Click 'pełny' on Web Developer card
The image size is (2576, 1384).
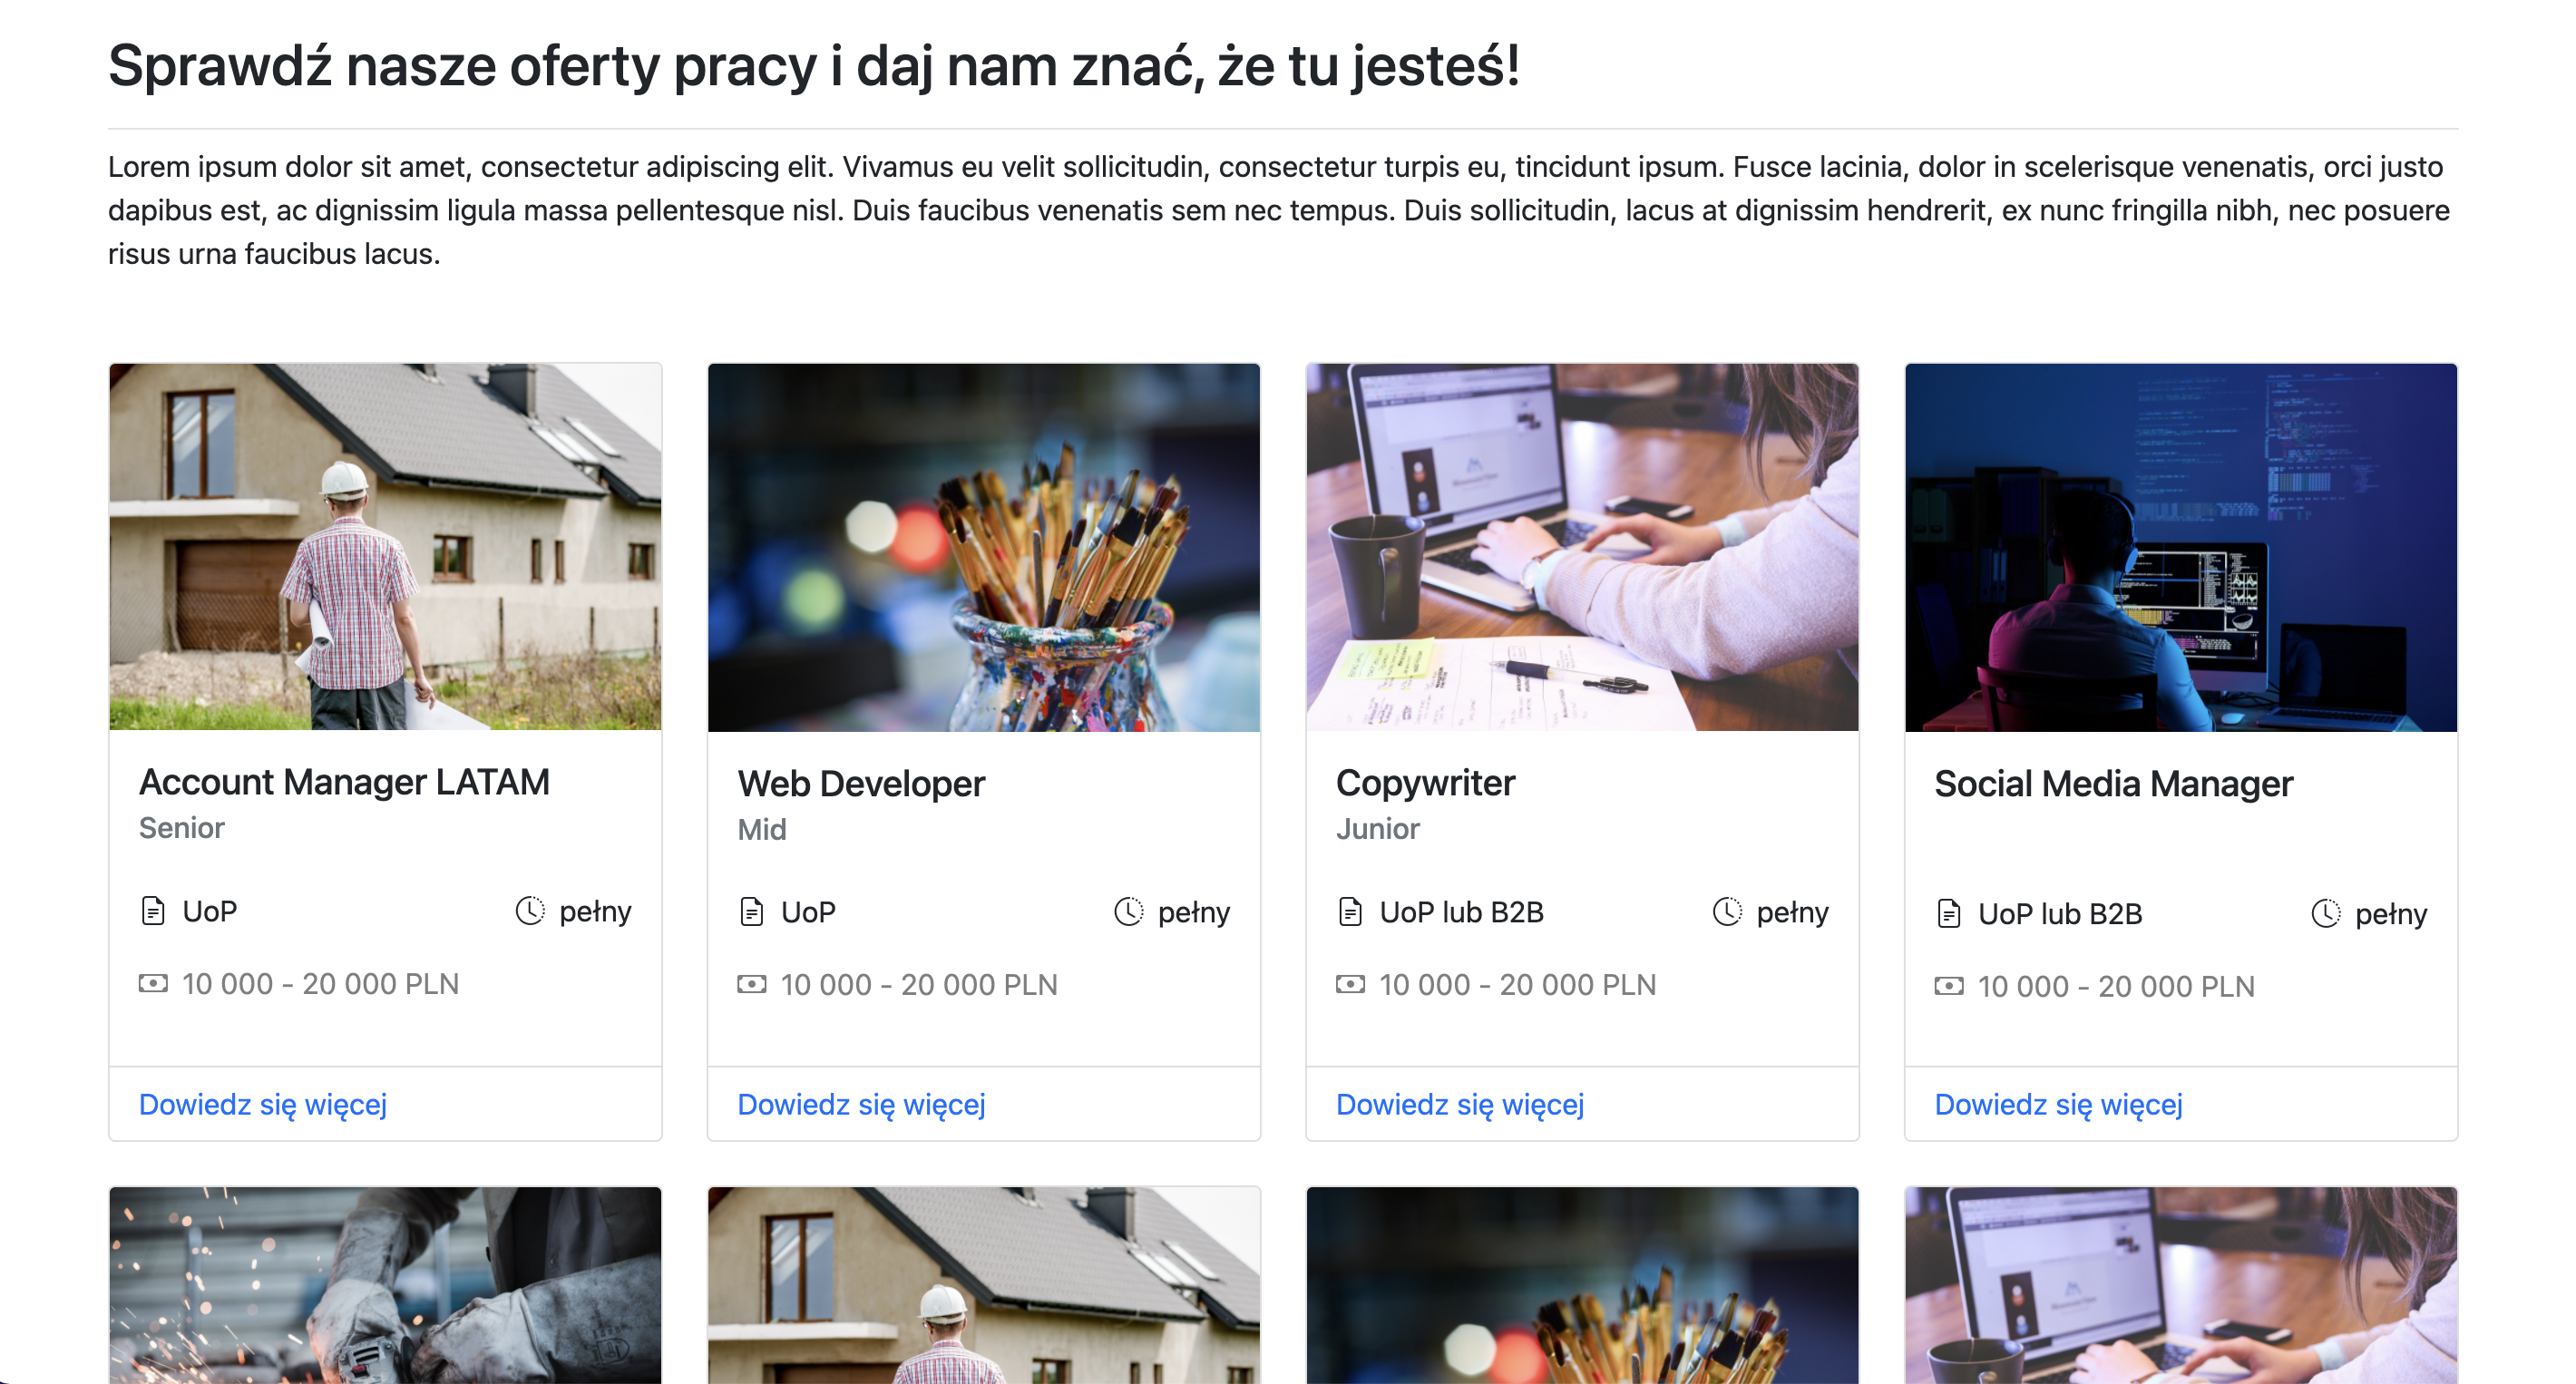(1194, 913)
